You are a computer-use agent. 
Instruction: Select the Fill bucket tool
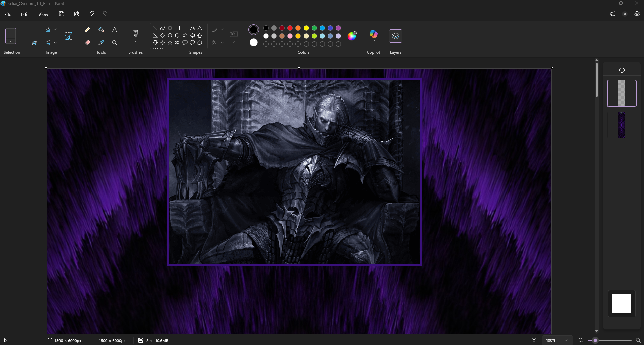[x=101, y=29]
